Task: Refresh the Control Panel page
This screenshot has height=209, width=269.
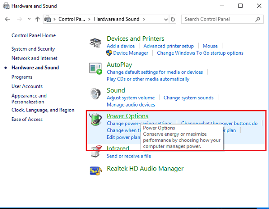Action: click(173, 19)
